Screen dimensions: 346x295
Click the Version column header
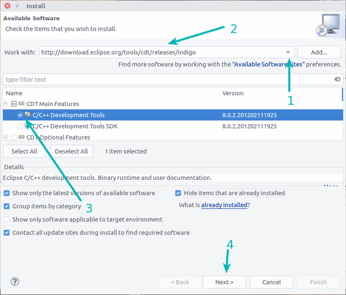pos(233,93)
